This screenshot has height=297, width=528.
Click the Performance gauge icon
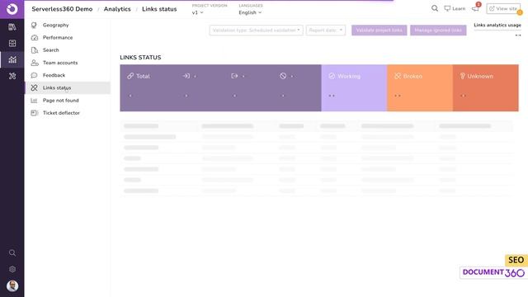coord(34,37)
